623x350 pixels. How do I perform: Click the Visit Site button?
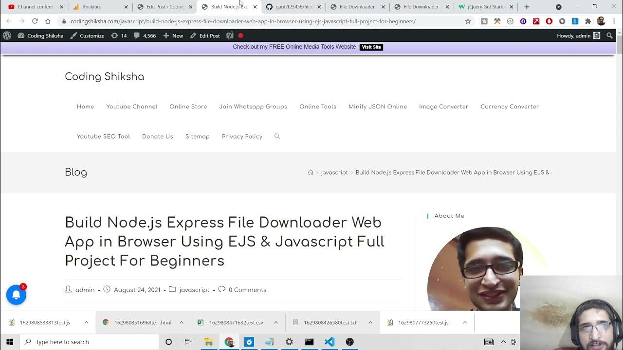click(371, 47)
